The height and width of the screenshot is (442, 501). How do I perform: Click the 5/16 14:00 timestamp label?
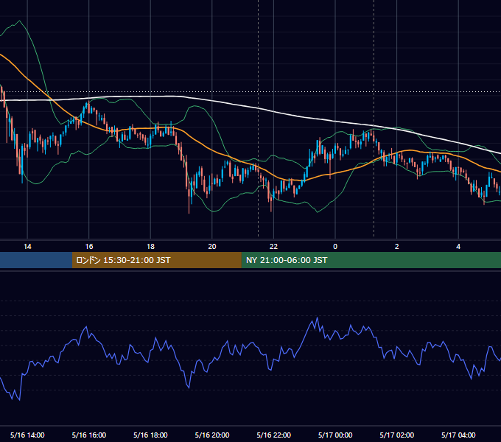tap(27, 435)
